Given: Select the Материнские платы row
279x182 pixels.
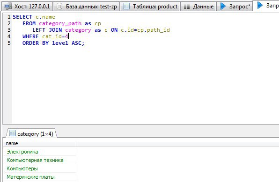Looking at the screenshot, I should tap(40, 177).
